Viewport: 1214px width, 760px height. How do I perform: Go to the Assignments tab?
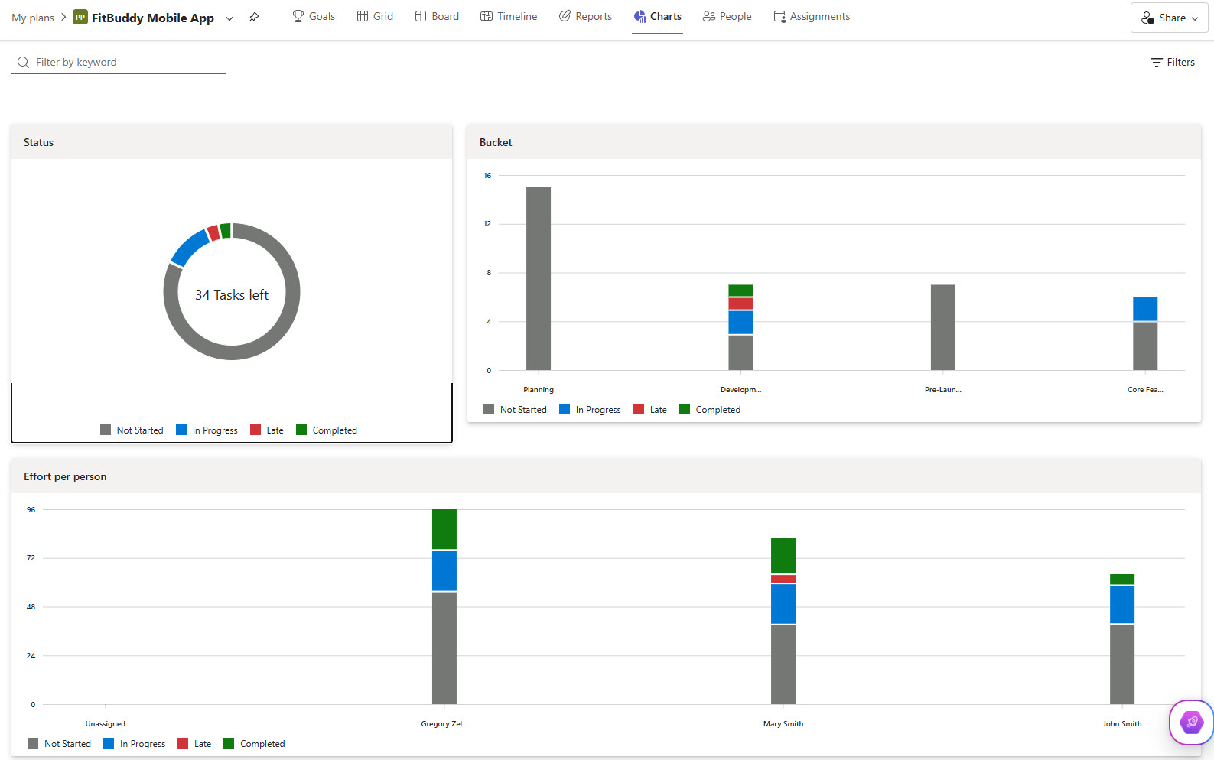point(812,17)
